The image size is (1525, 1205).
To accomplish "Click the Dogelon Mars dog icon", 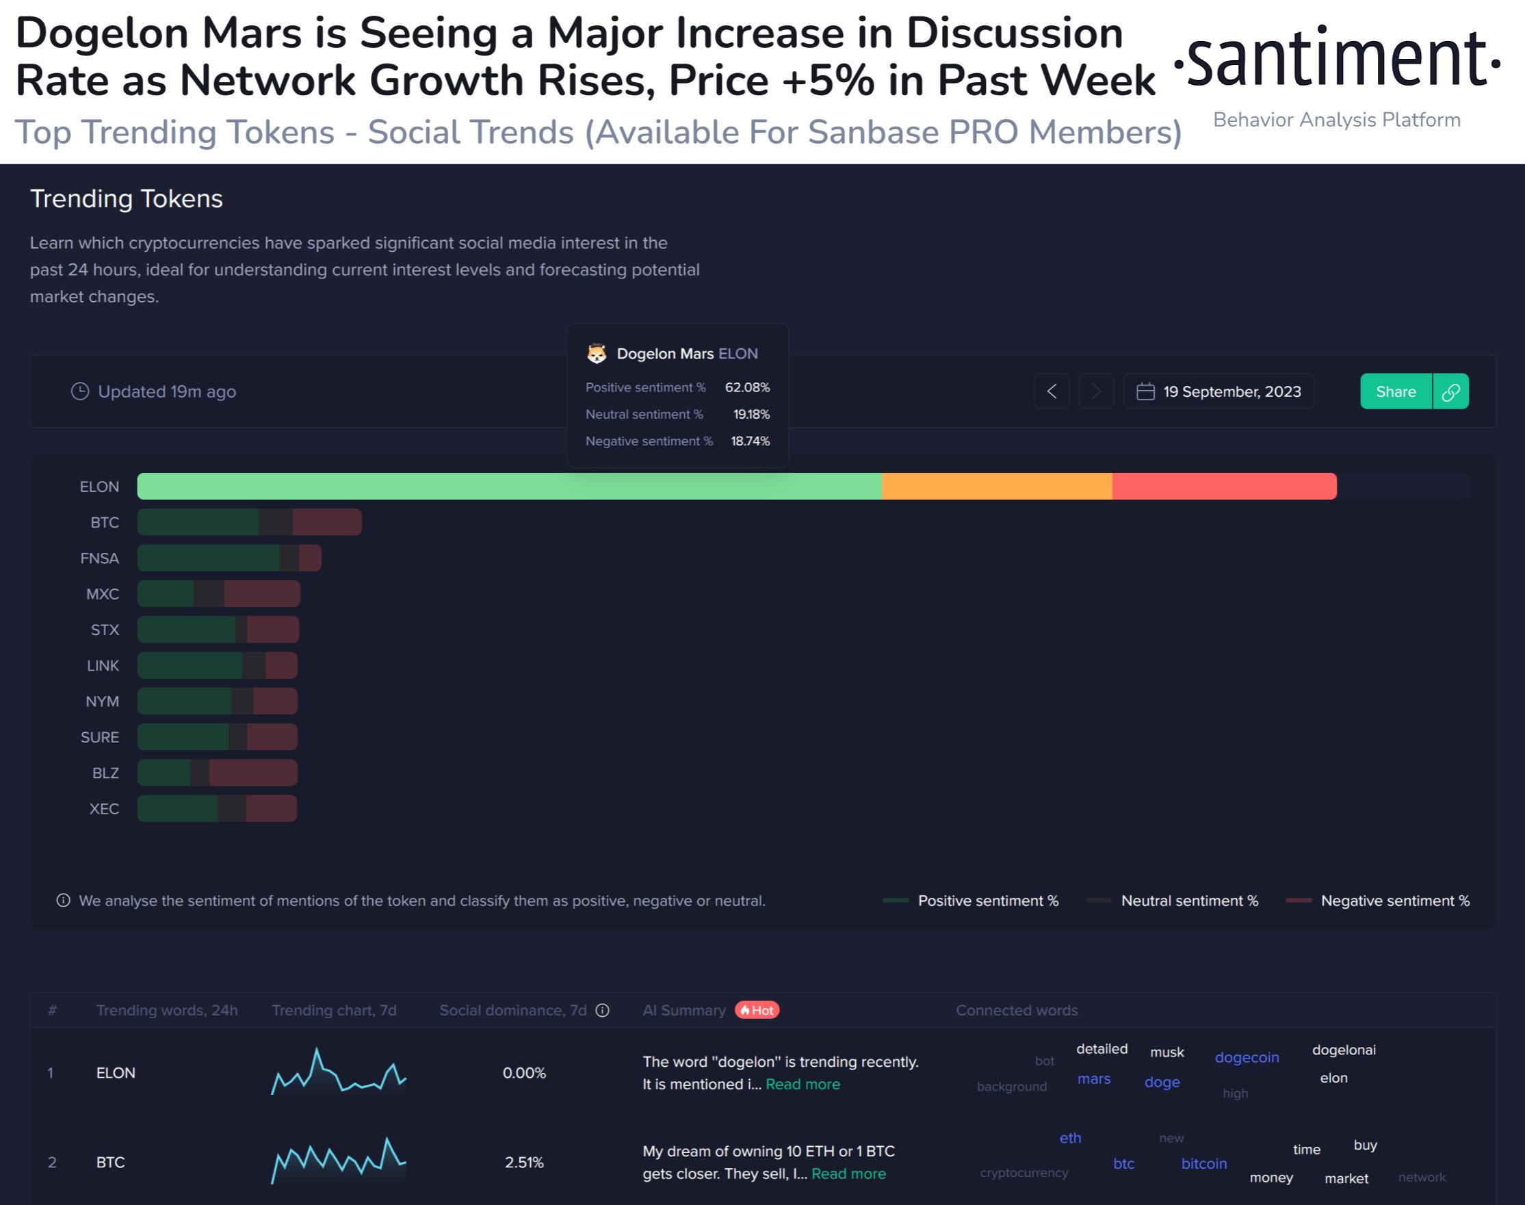I will coord(597,354).
